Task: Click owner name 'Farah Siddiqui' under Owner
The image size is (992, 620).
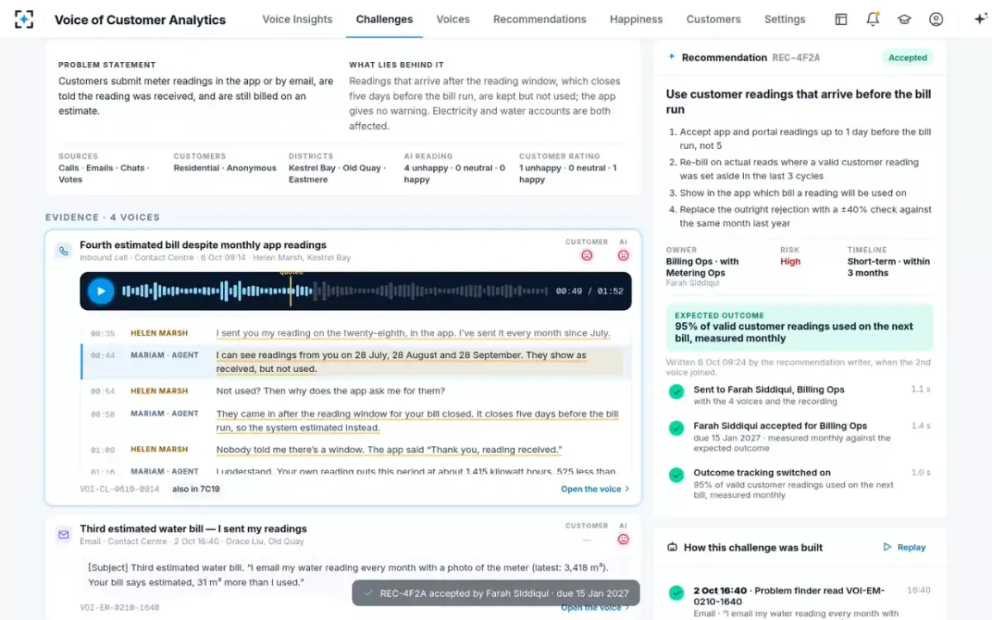Action: click(x=694, y=284)
